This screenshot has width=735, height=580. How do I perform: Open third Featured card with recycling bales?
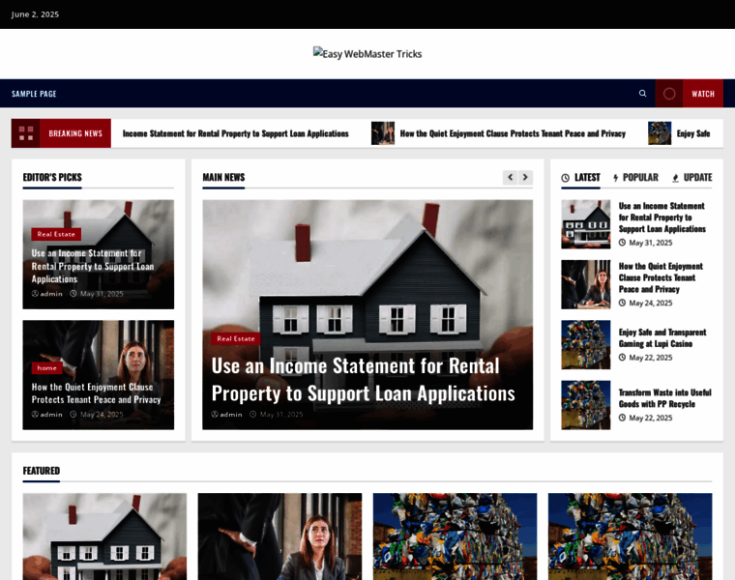point(456,536)
